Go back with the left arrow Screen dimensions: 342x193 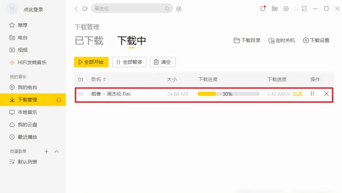[x=76, y=9]
